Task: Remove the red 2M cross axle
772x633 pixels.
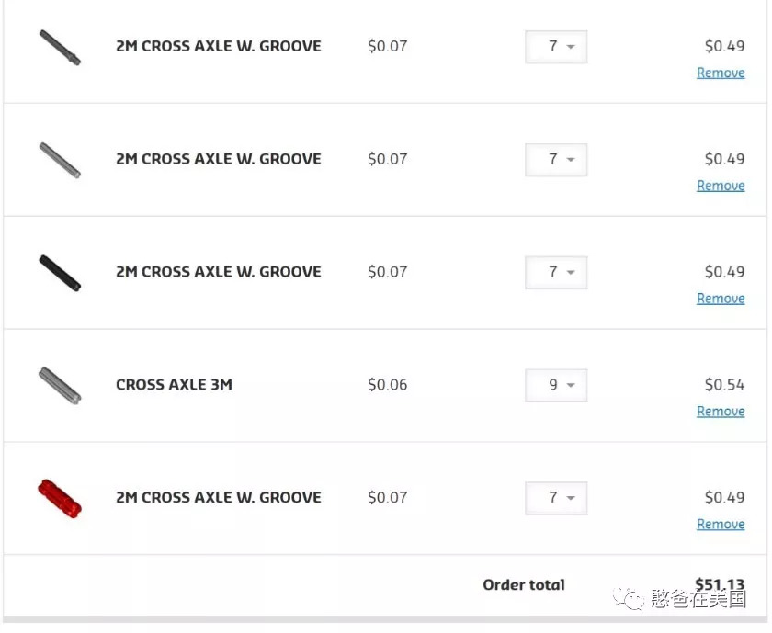Action: coord(721,525)
